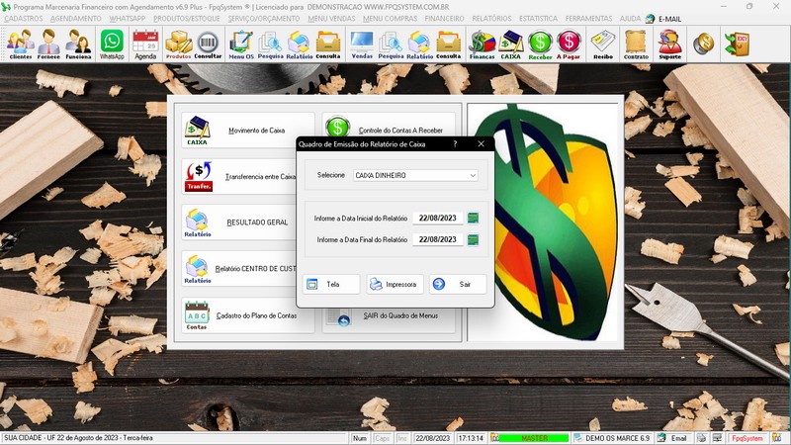
Task: Open FERRAMENTAS menu
Action: click(588, 19)
